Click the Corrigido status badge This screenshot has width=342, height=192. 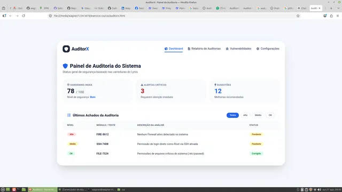[256, 154]
